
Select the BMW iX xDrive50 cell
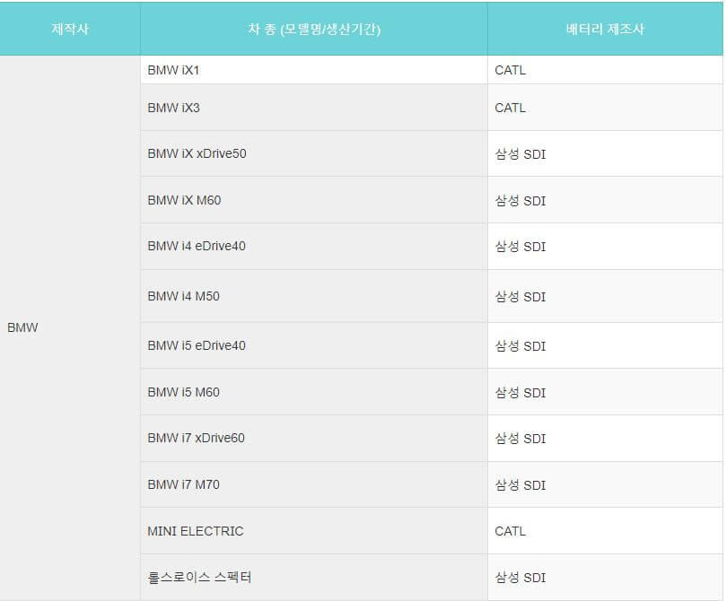314,153
